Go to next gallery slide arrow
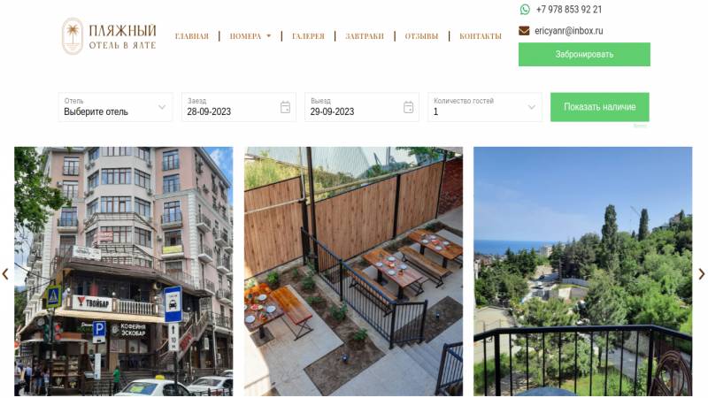This screenshot has width=708, height=398. point(702,274)
